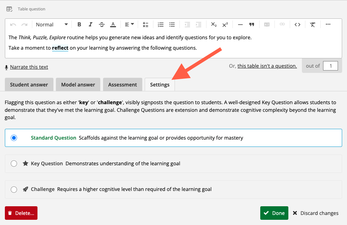Open the Normal paragraph style dropdown
This screenshot has width=347, height=225.
(x=52, y=24)
